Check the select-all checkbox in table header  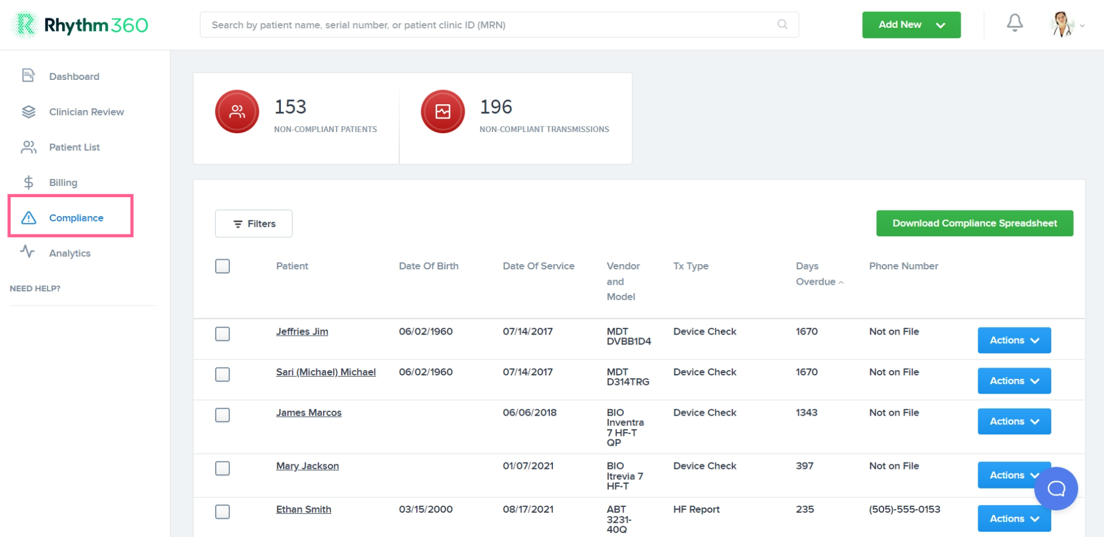[x=222, y=266]
